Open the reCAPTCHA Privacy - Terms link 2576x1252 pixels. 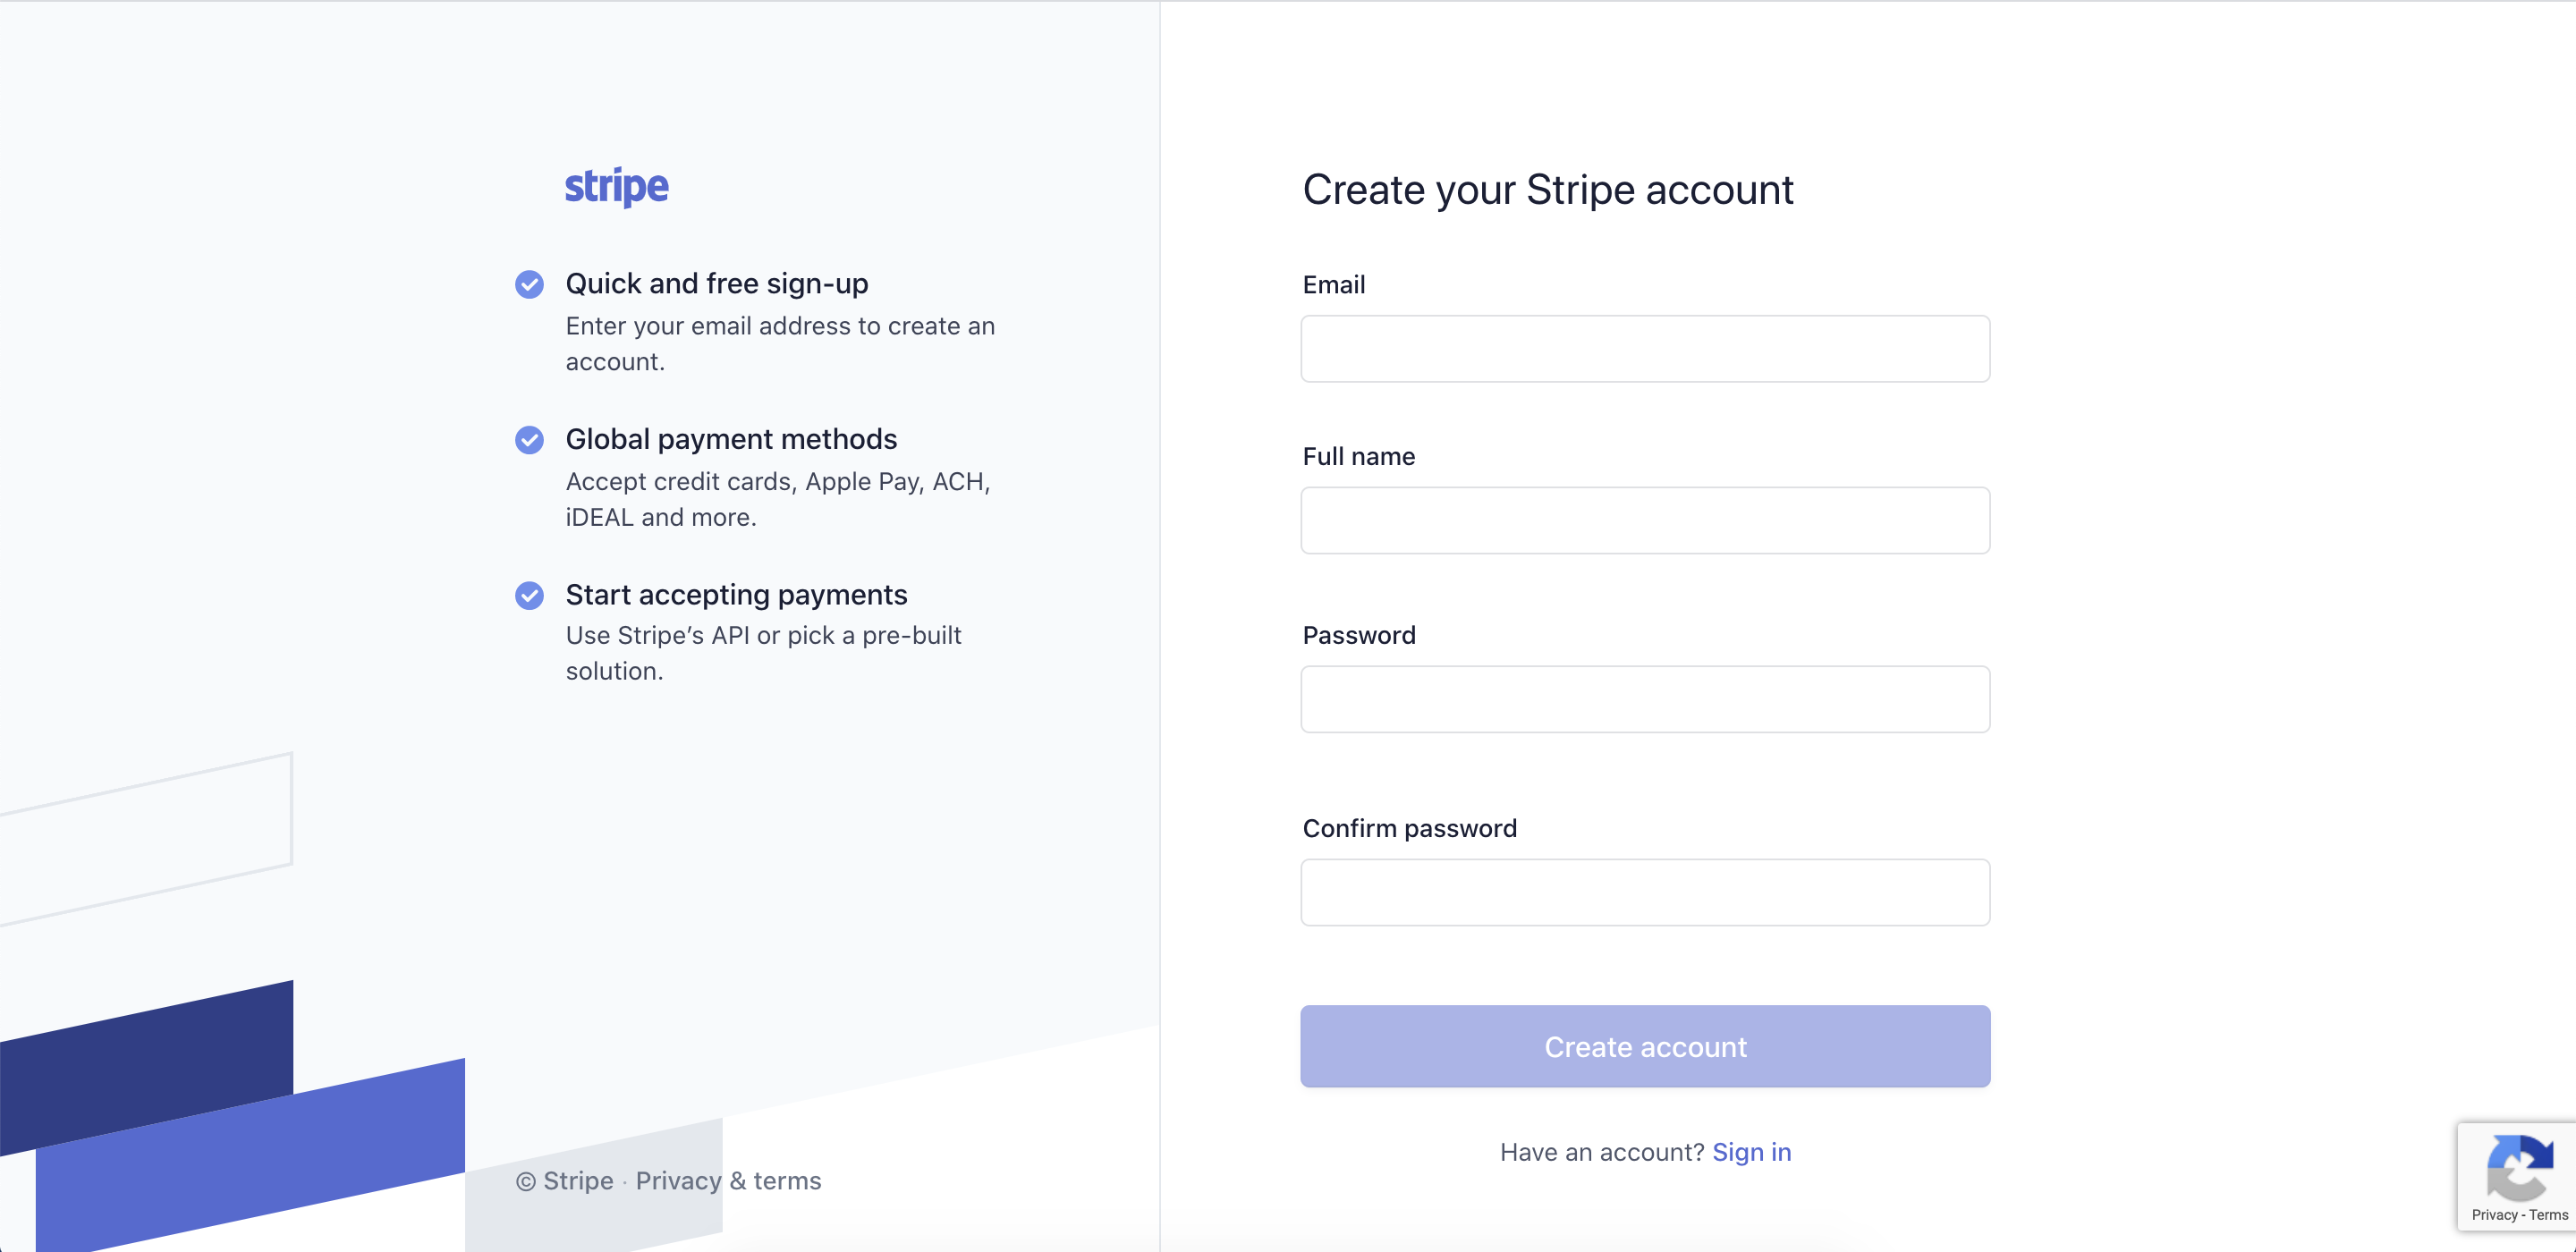[2519, 1215]
